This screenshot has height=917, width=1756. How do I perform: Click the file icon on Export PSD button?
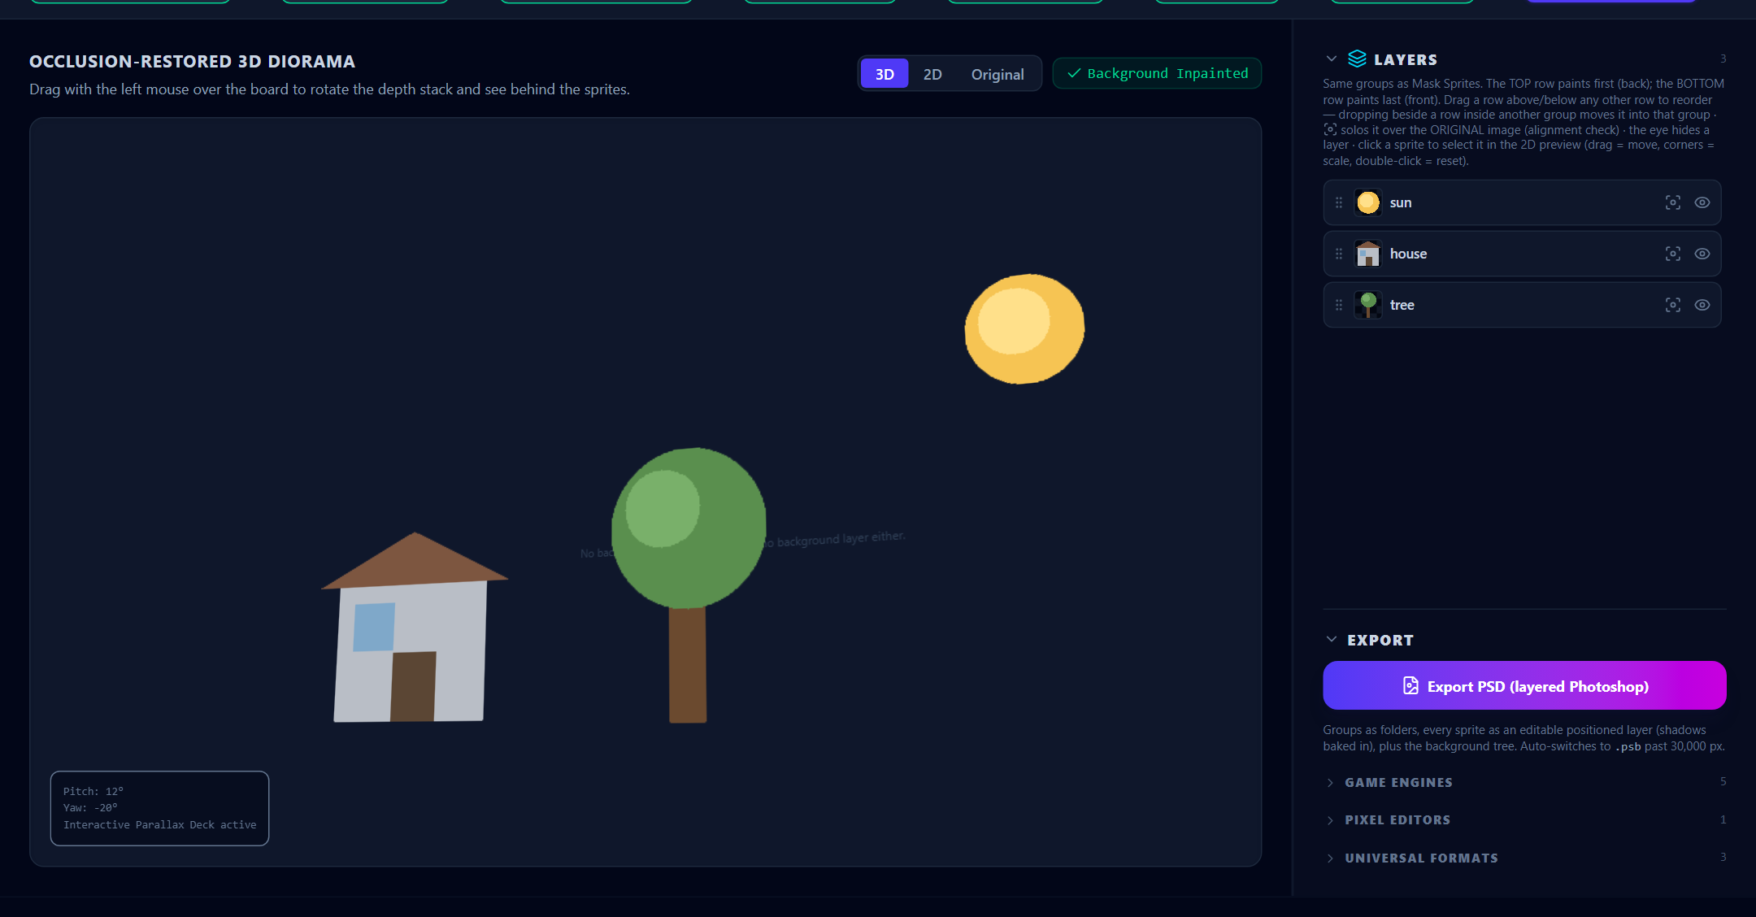click(1410, 686)
